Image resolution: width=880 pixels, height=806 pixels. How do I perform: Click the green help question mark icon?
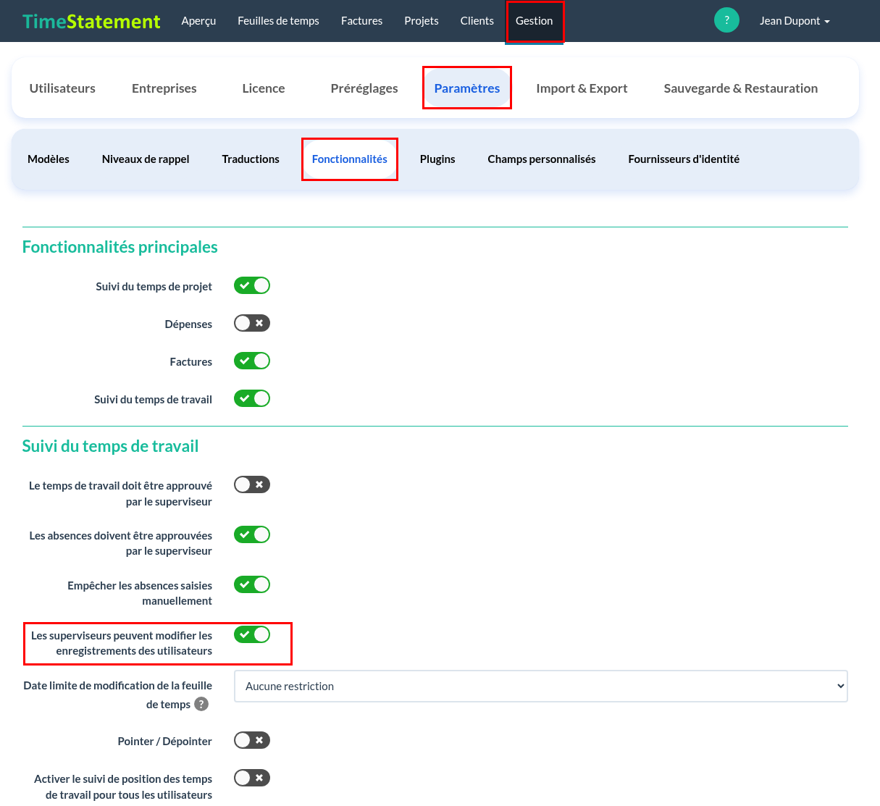(726, 20)
